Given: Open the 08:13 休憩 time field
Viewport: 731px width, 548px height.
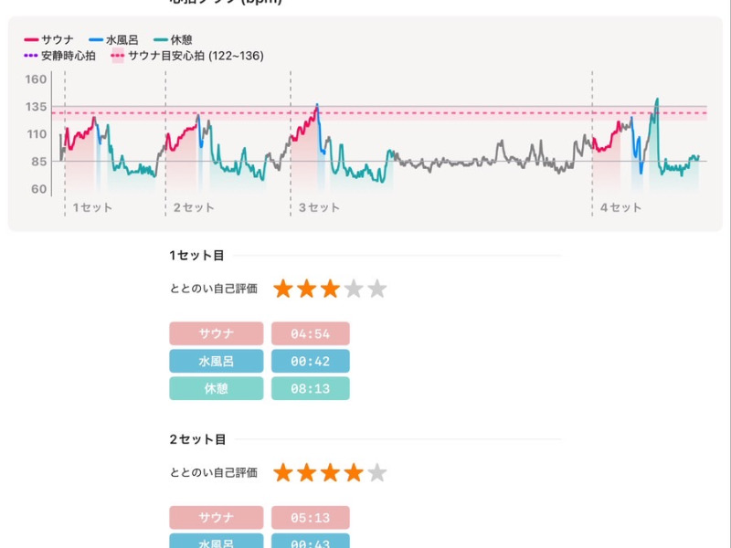Looking at the screenshot, I should click(x=311, y=388).
